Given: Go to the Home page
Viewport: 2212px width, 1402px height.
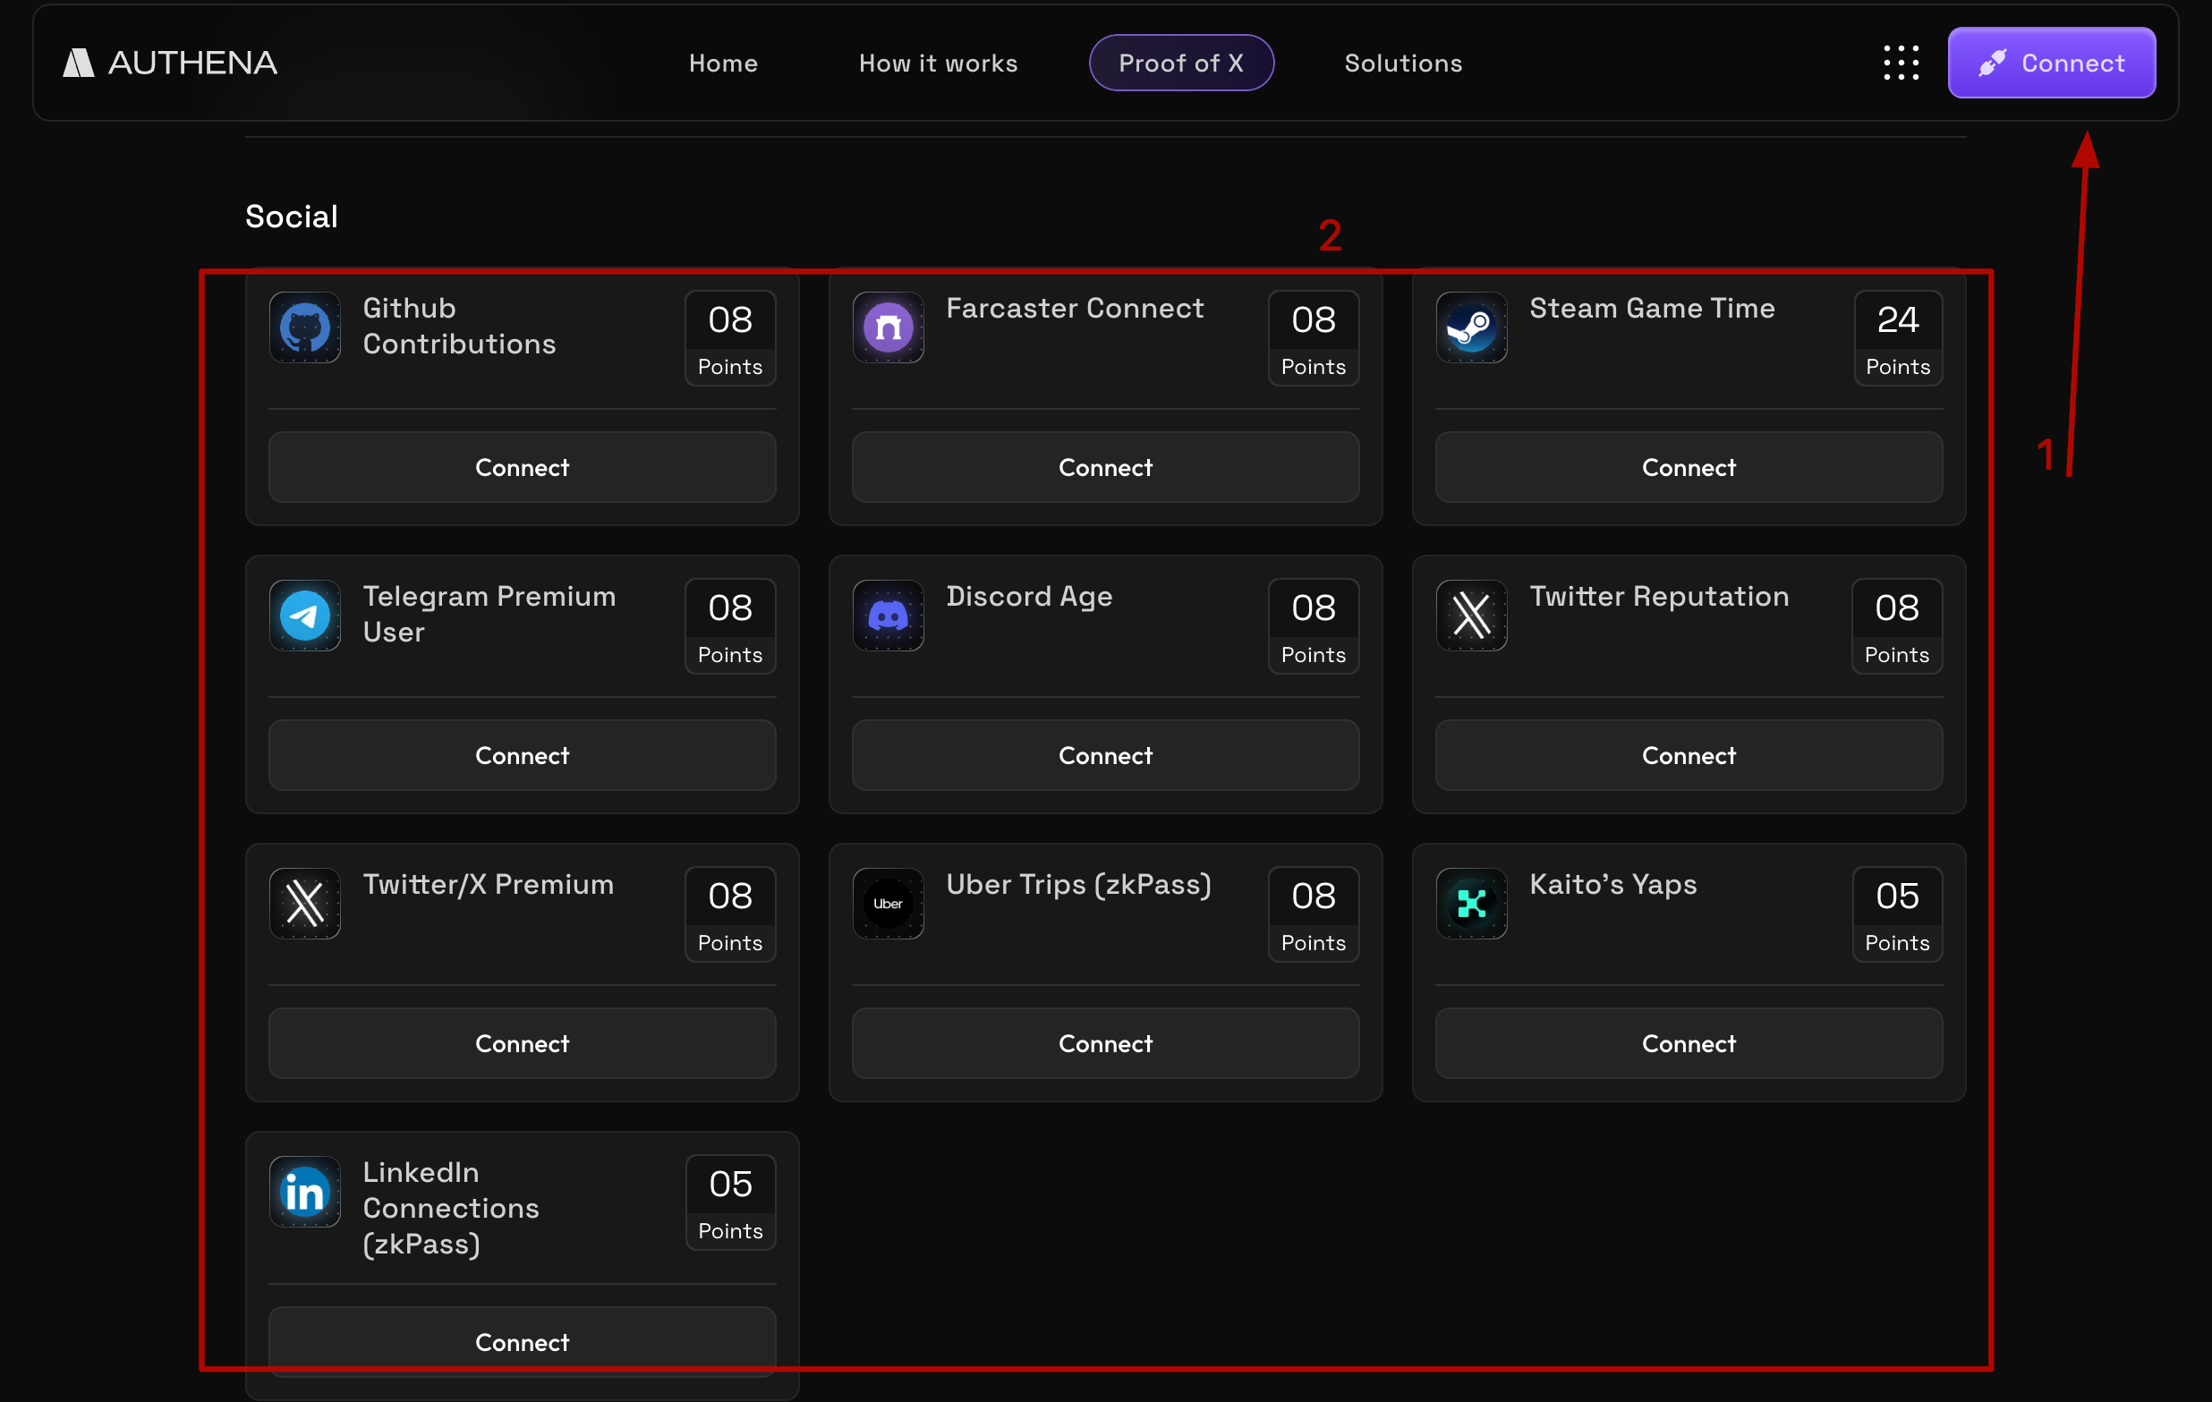Looking at the screenshot, I should [723, 63].
